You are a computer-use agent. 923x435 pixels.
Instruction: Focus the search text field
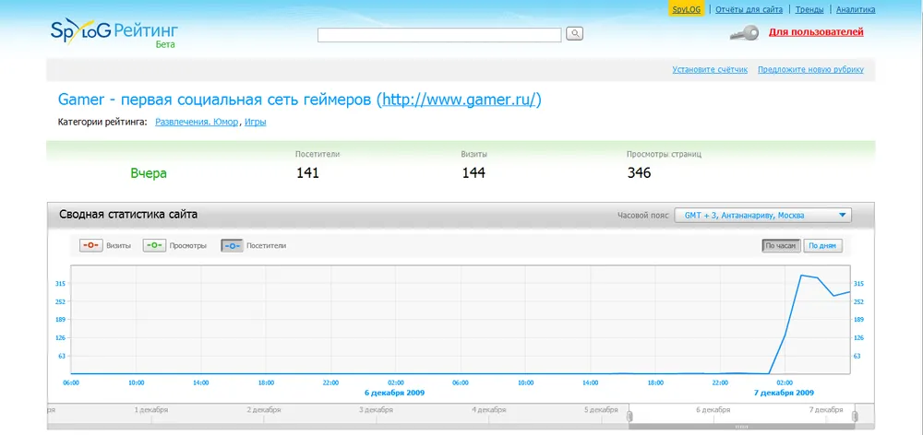click(x=439, y=35)
